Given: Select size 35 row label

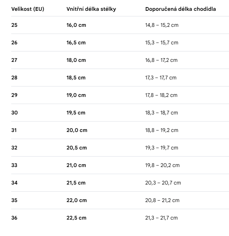Looking at the screenshot, I should 14,200.
